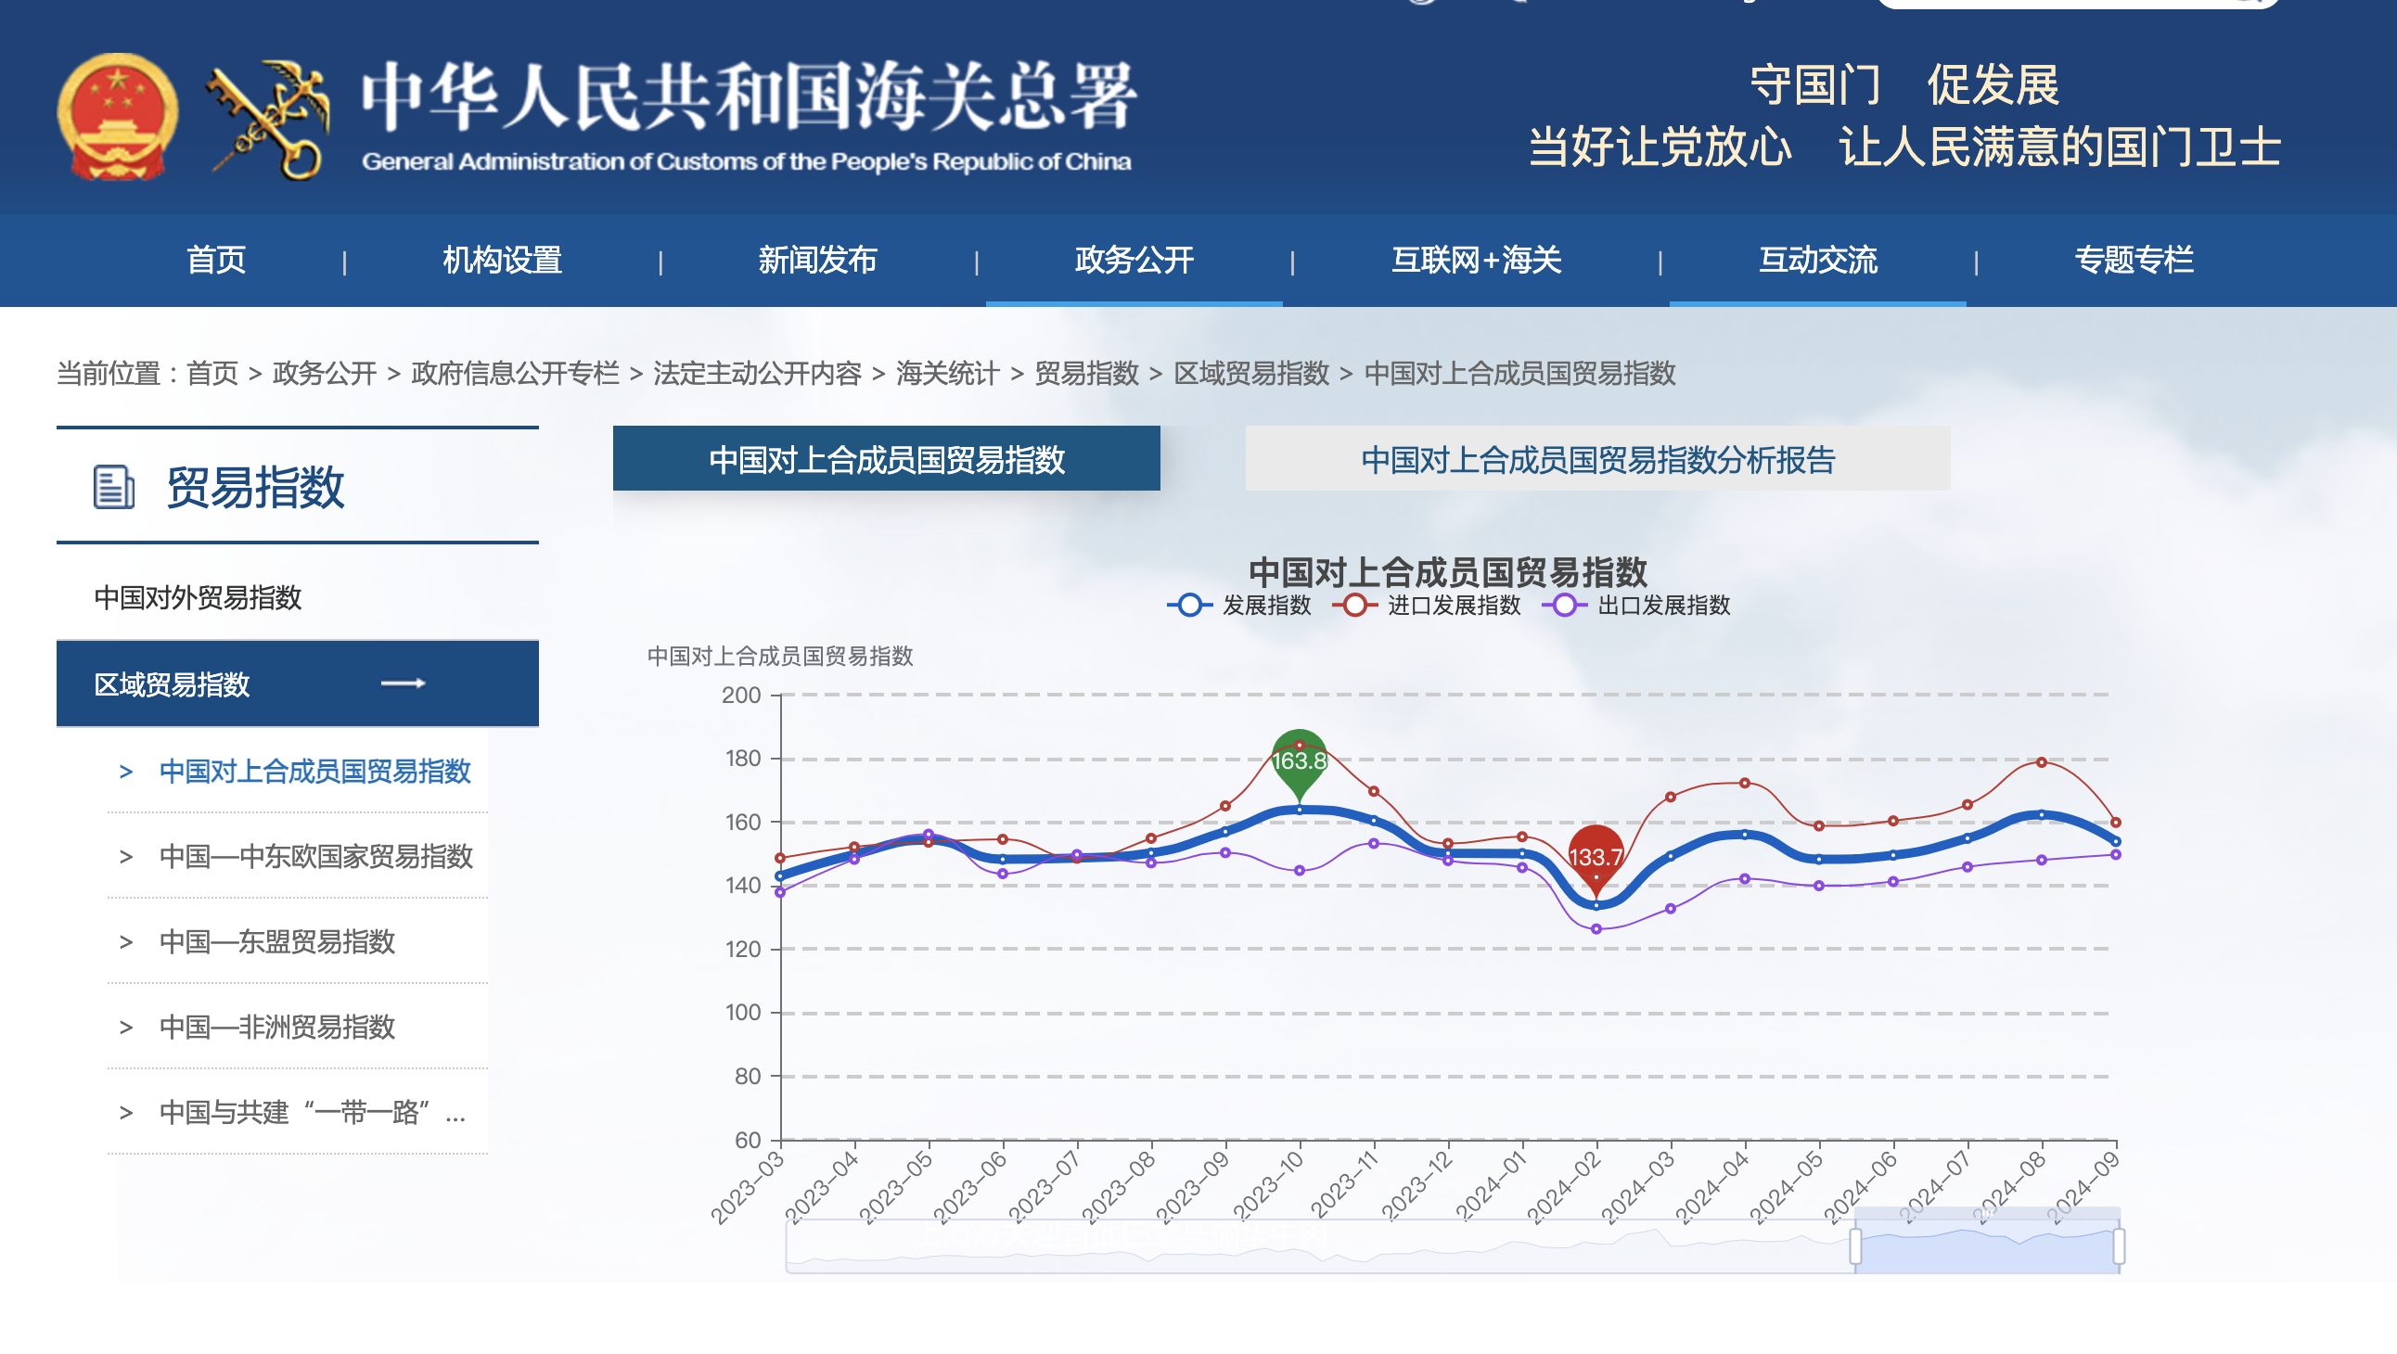This screenshot has height=1354, width=2397.
Task: Open the 新闻发布 nav menu item
Action: tap(817, 260)
